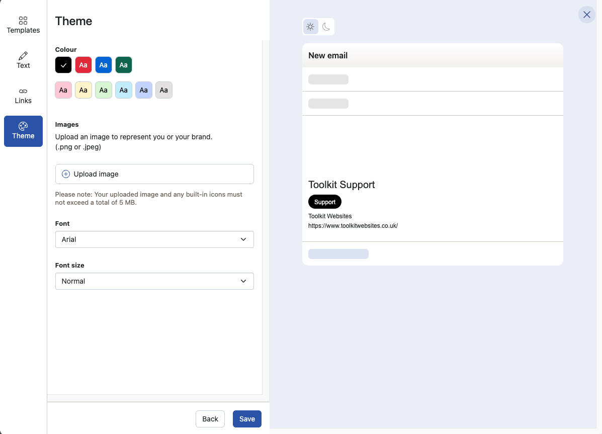Choose the blue Aa colour theme

pyautogui.click(x=104, y=65)
